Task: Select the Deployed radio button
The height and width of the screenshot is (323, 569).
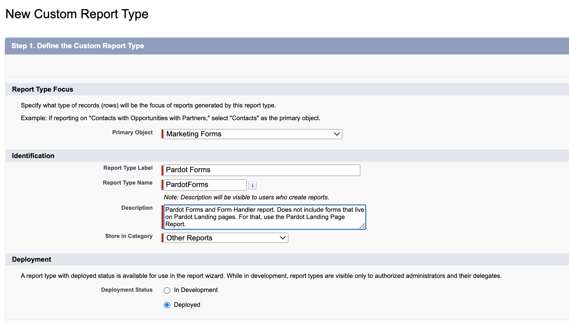Action: coord(167,305)
